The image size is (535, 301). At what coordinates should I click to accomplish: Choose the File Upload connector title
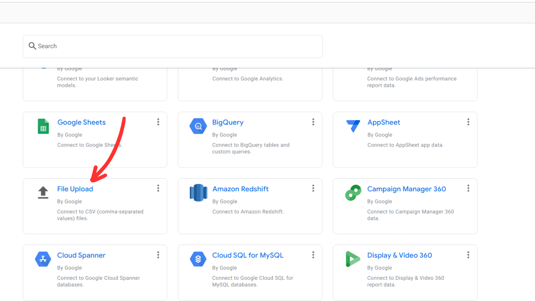(x=75, y=189)
